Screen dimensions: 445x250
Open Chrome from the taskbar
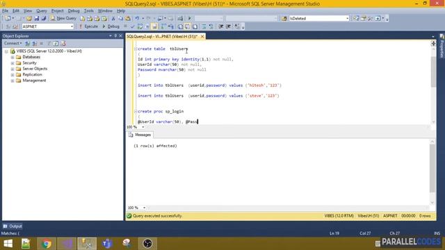47,244
